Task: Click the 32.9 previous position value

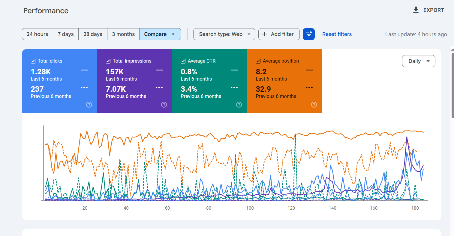Action: pyautogui.click(x=263, y=89)
